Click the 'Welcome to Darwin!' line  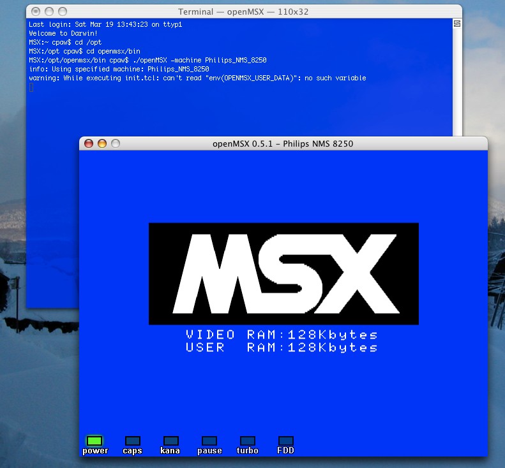coord(63,33)
